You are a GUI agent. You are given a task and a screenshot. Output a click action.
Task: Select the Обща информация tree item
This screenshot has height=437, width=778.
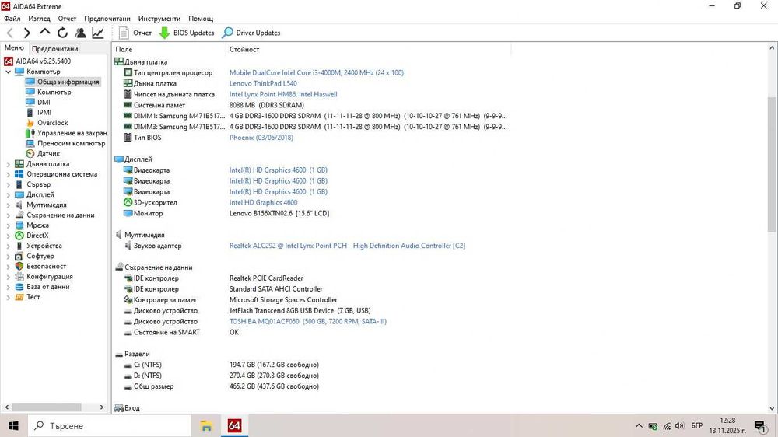click(62, 82)
